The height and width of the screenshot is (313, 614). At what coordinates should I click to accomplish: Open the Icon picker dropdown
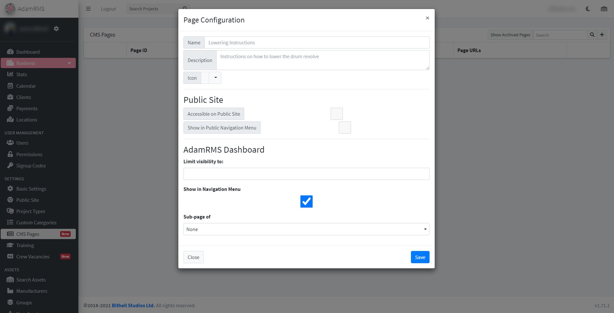click(x=215, y=78)
